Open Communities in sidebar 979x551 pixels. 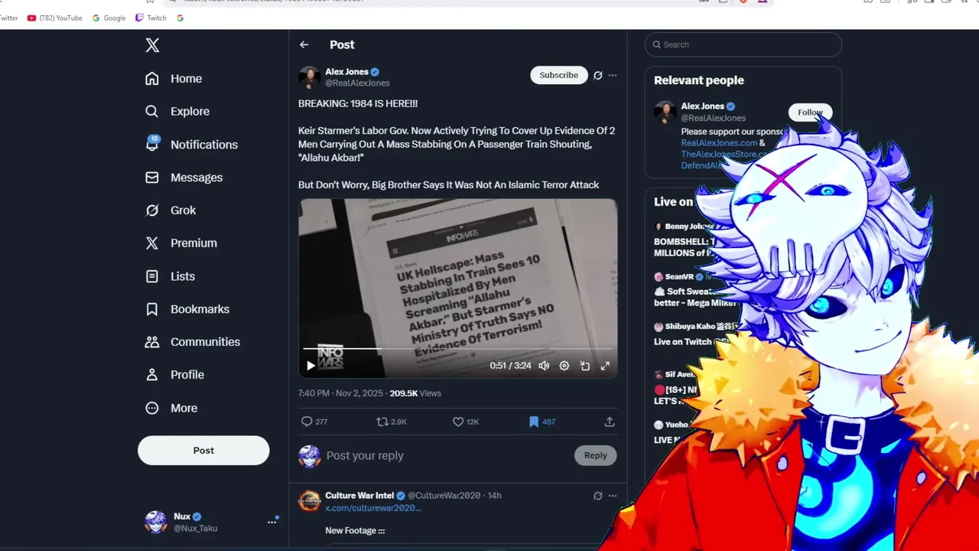pyautogui.click(x=193, y=342)
